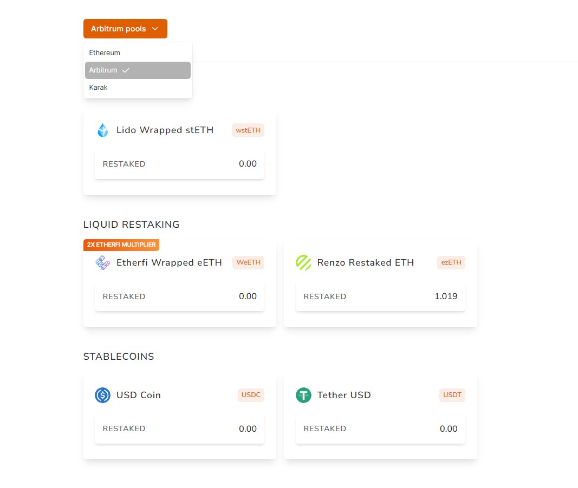Click the Renzo restaked value 1.019

tap(446, 296)
